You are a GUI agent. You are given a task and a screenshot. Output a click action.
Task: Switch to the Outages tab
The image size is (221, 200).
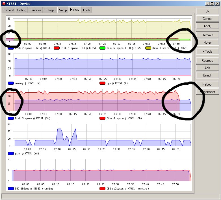click(50, 10)
